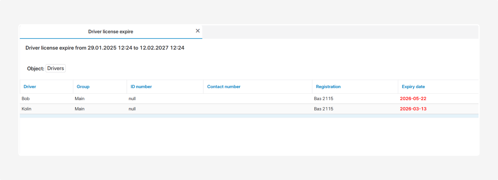Select the Bob driver name cell
Screen dimensions: 498x180
(x=25, y=99)
